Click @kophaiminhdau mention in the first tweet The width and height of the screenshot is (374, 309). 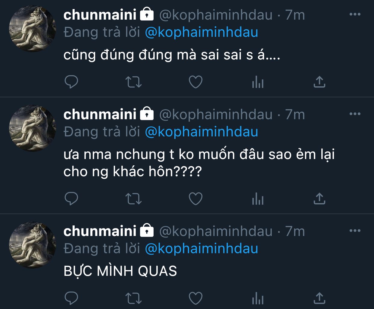click(x=201, y=33)
